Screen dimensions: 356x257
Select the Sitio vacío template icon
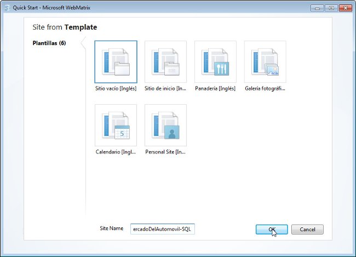pyautogui.click(x=116, y=62)
